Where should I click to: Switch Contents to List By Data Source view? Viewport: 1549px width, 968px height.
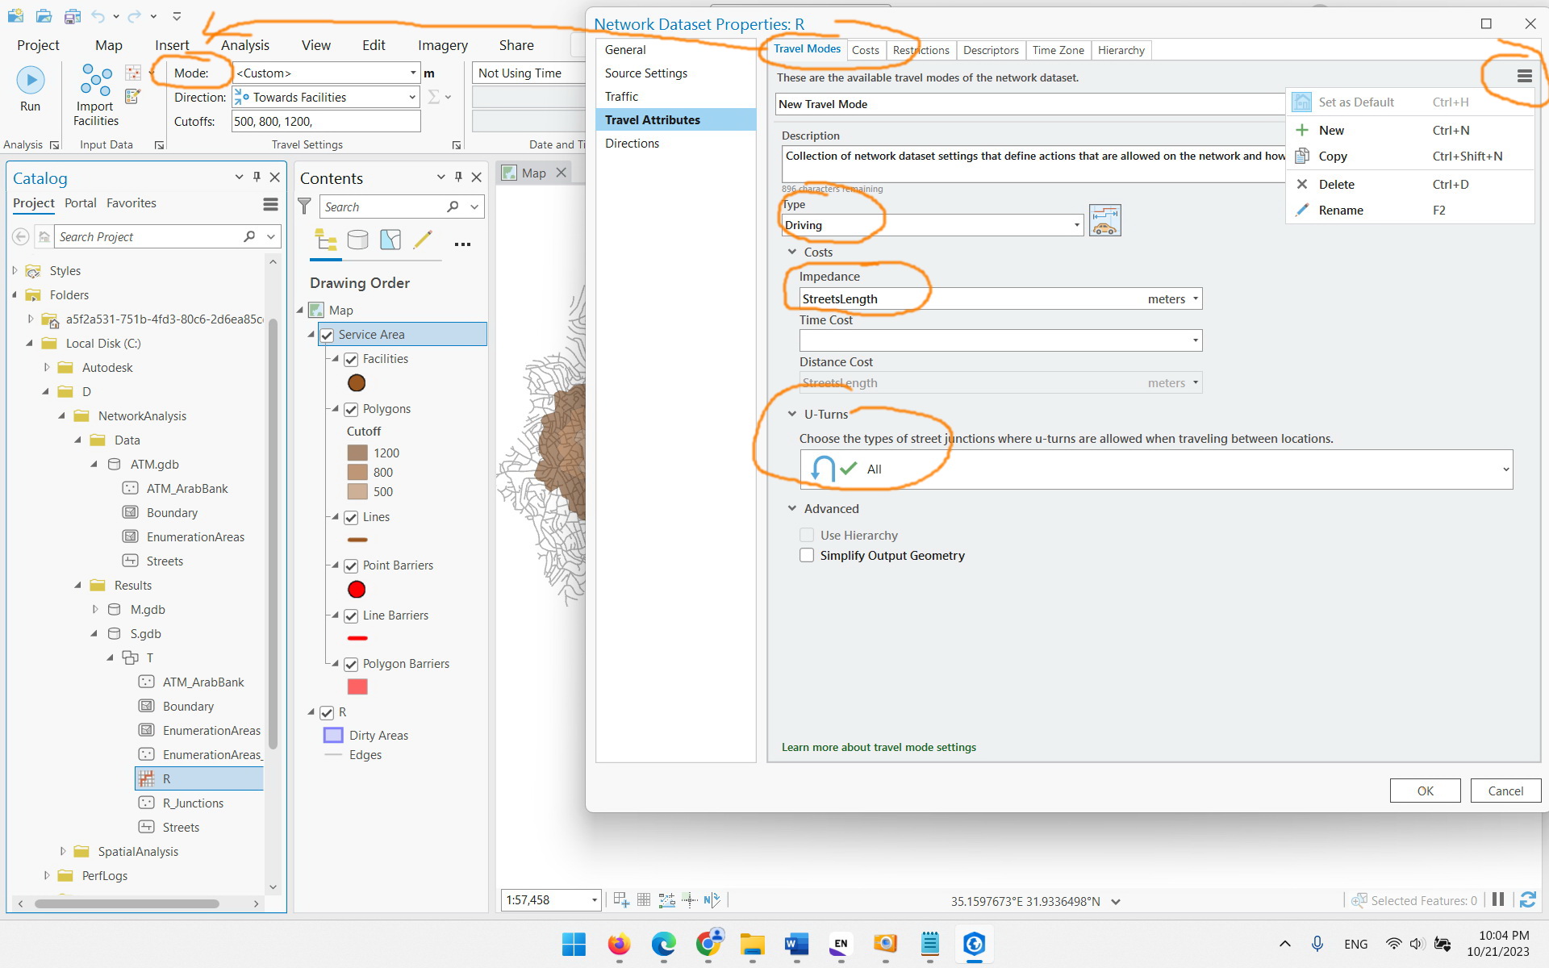357,240
